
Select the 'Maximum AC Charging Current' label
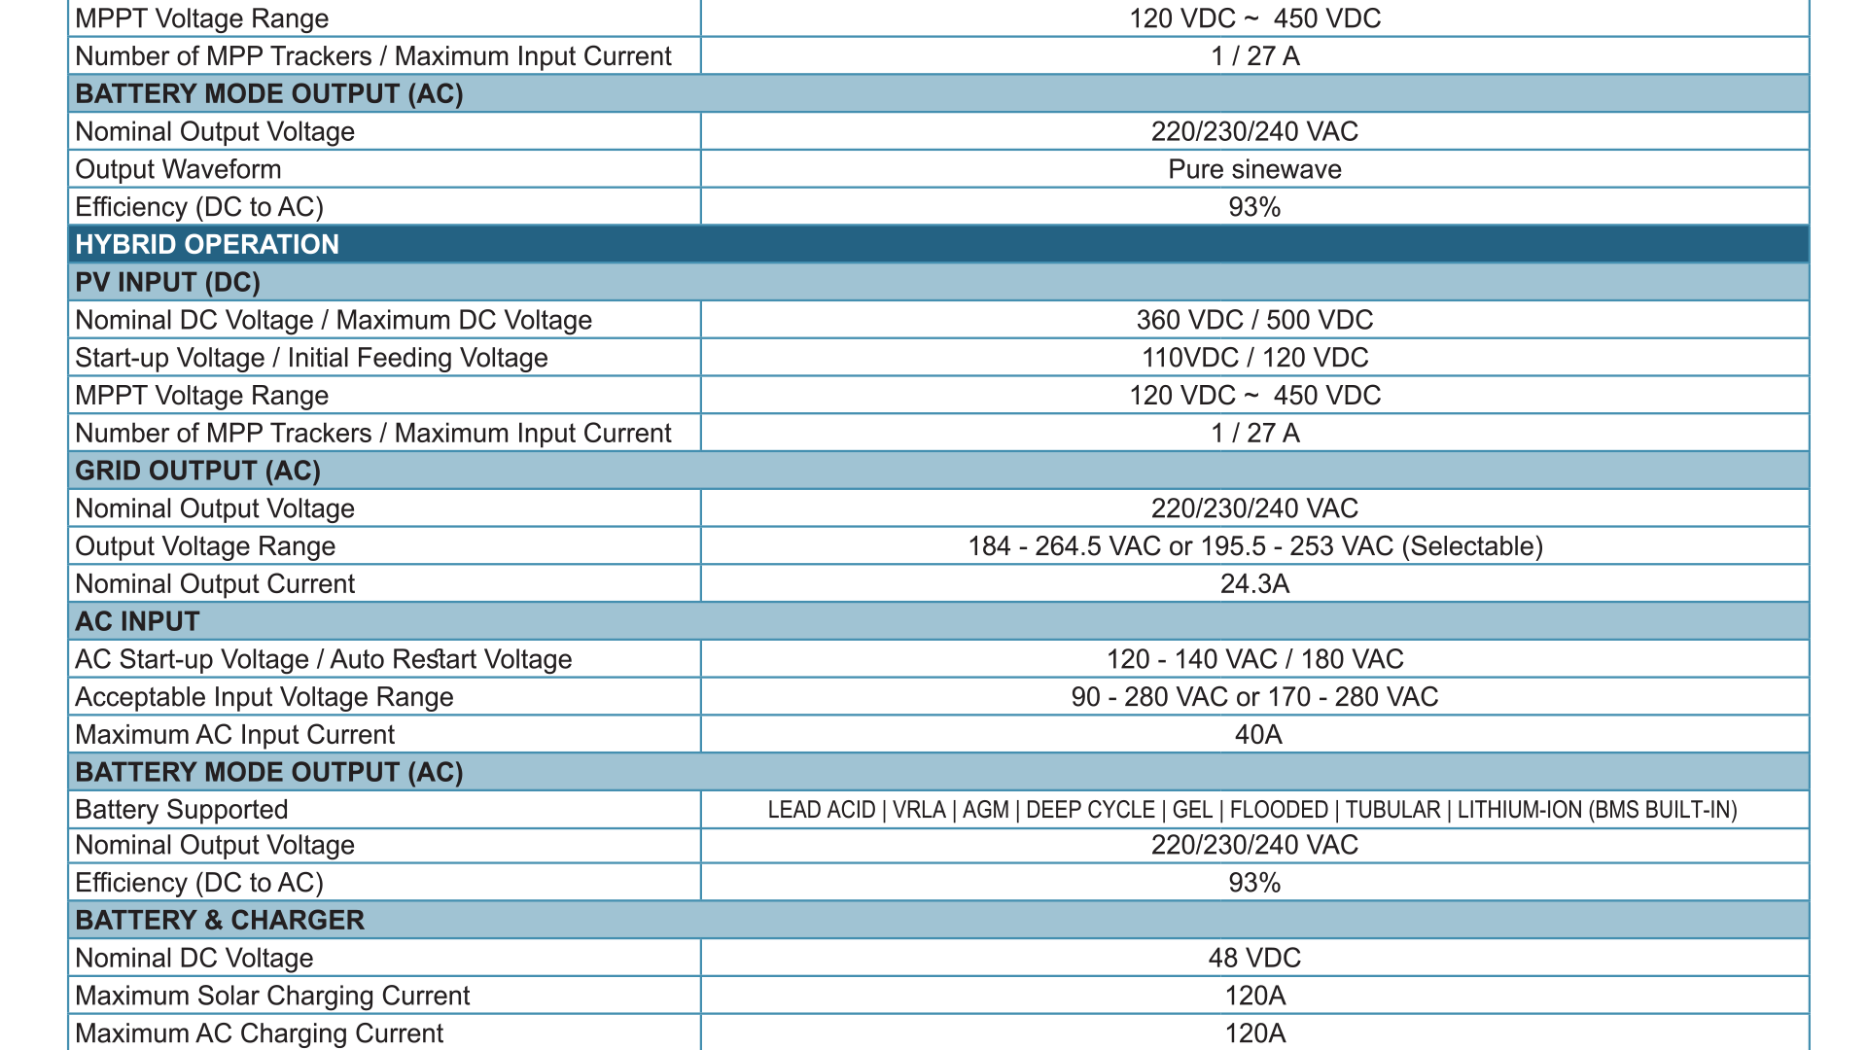(x=259, y=1032)
